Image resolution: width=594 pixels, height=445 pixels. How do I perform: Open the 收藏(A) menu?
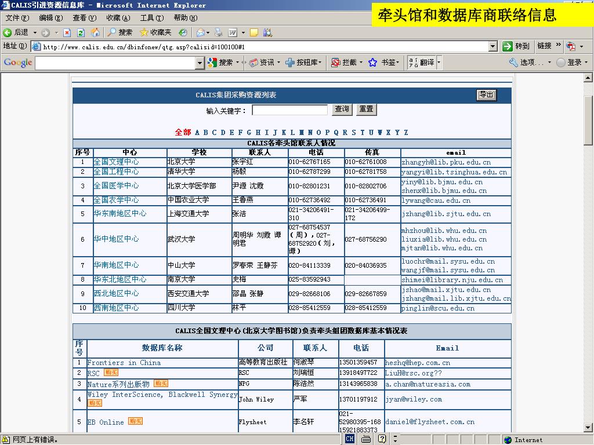[x=118, y=18]
